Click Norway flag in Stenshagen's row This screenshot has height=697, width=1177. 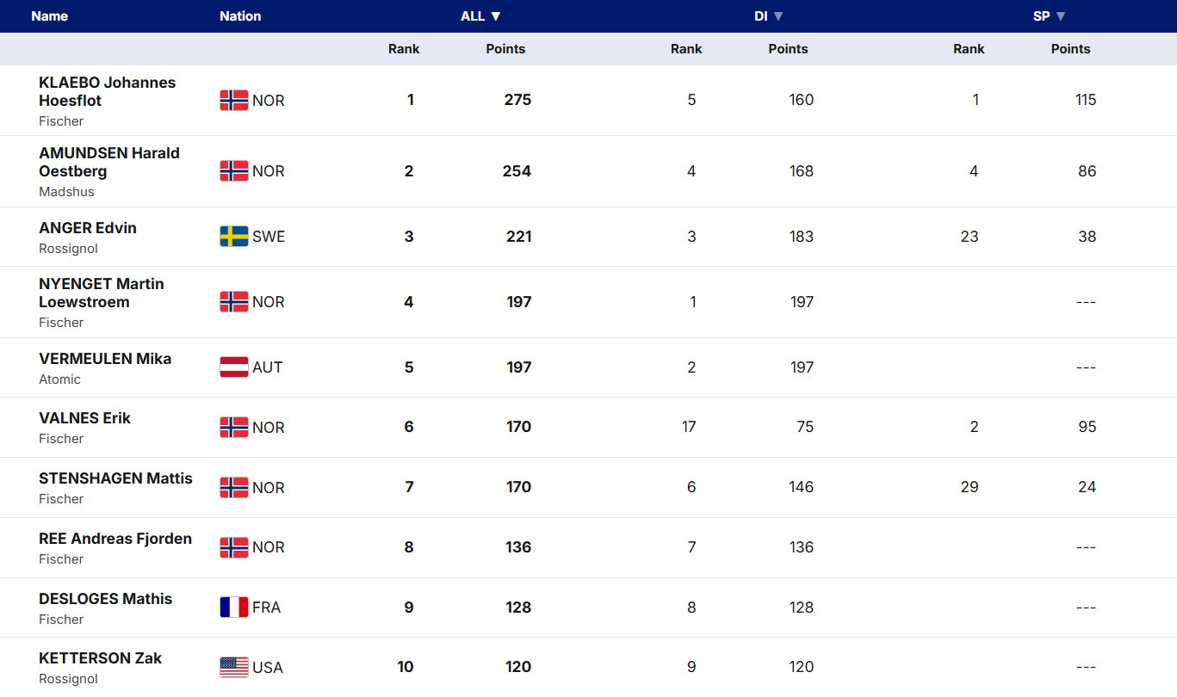click(234, 488)
